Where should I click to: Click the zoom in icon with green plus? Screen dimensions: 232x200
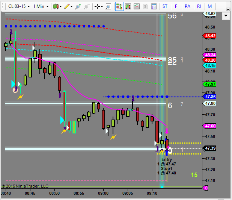(x=78, y=6)
